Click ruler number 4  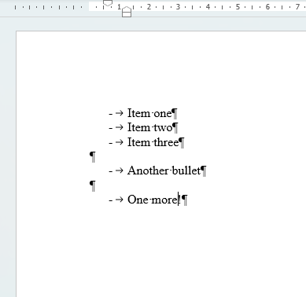tap(208, 7)
